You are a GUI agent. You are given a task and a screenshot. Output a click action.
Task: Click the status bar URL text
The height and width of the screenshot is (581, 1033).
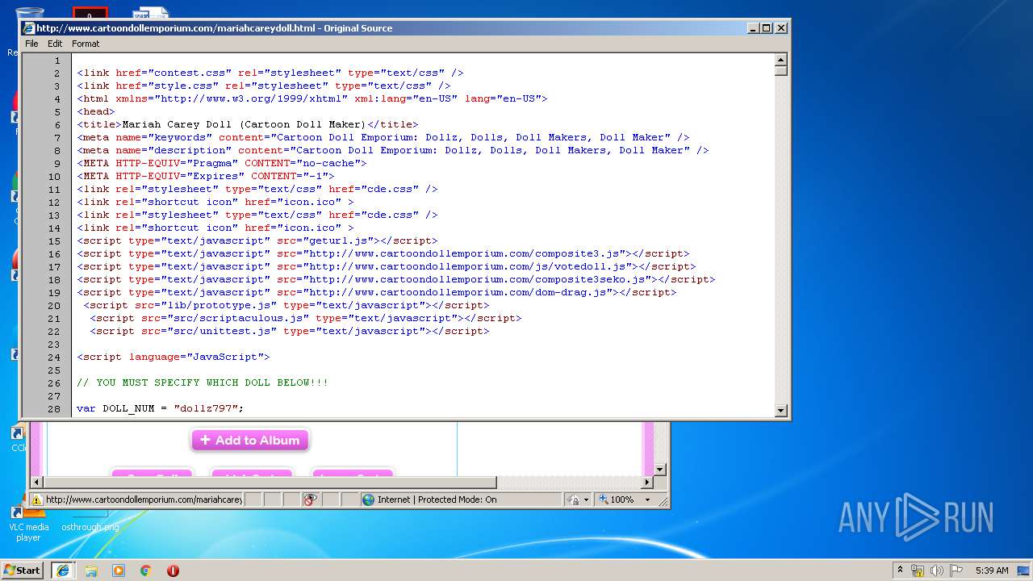[x=144, y=499]
